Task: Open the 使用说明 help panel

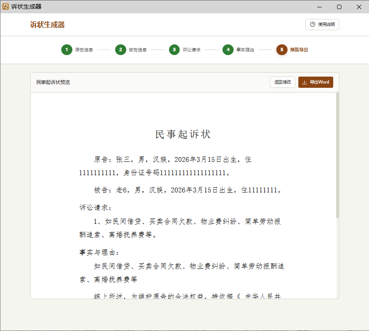Action: coord(322,25)
